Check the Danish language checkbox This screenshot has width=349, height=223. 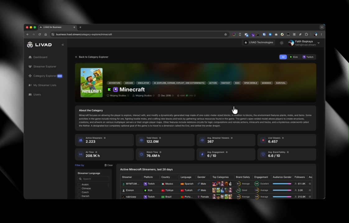coord(79,196)
